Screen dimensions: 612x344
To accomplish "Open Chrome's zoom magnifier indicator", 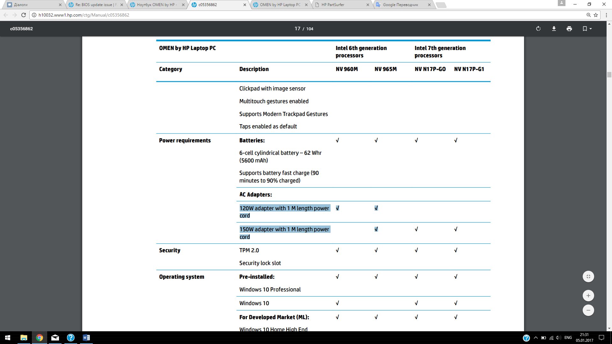I will (588, 15).
